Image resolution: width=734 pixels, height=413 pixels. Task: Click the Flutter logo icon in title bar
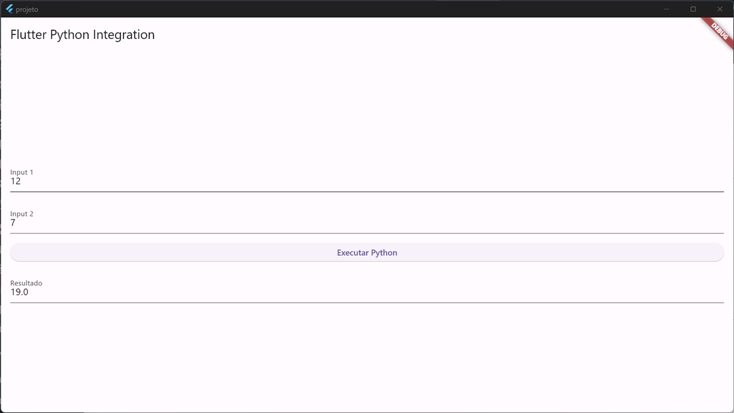point(9,9)
